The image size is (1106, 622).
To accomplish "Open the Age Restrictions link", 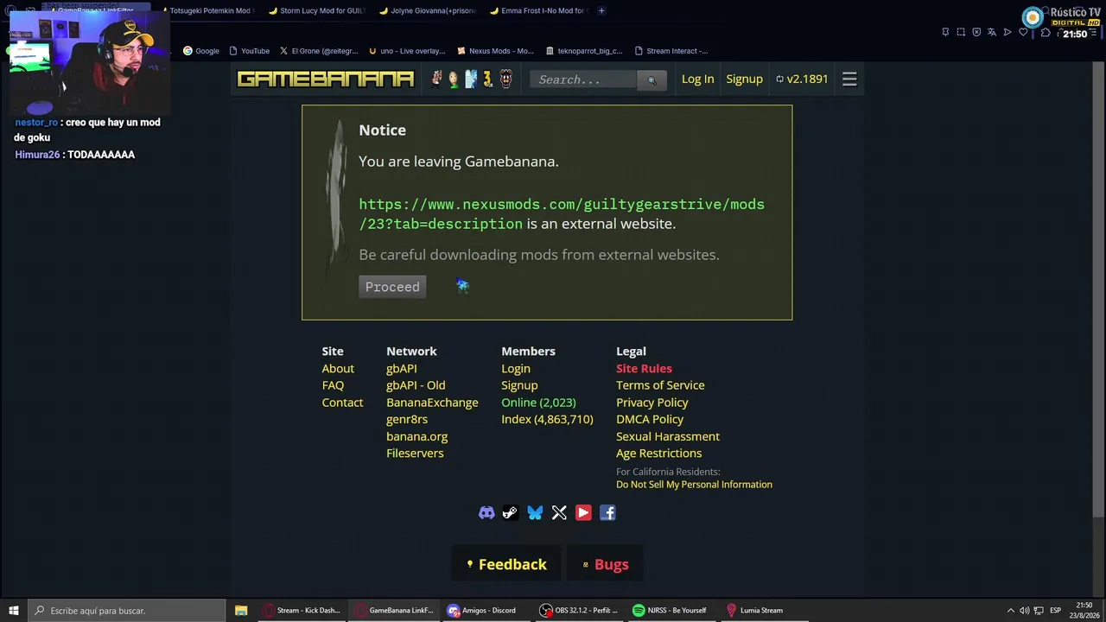I will click(659, 454).
